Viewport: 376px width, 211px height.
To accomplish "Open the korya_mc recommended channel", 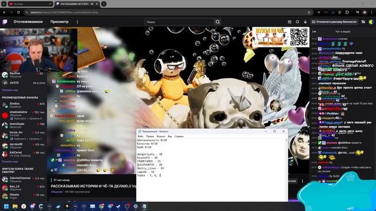I will point(23,135).
